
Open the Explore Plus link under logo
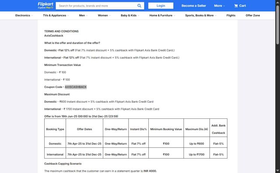click(45, 8)
